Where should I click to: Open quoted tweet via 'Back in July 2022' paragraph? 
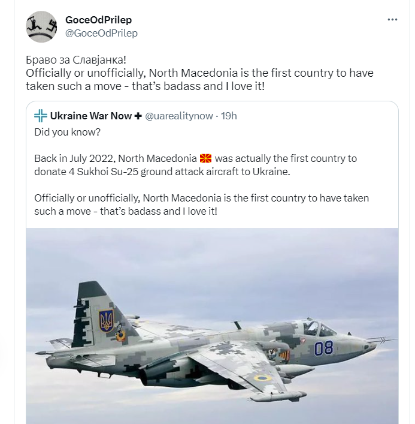coord(195,165)
